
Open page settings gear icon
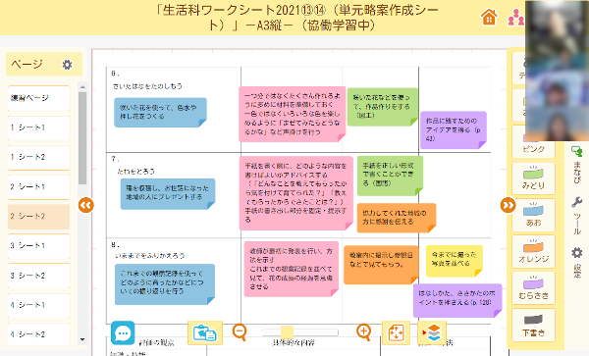tap(67, 65)
